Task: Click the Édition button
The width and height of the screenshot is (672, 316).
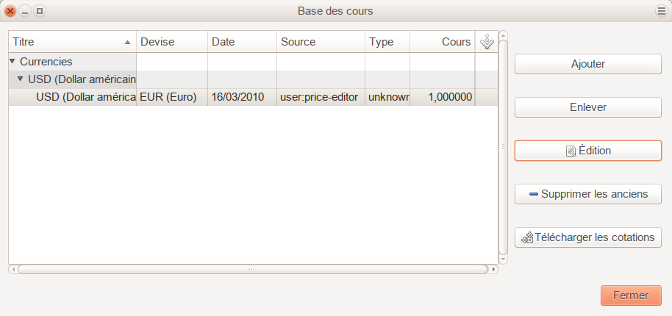Action: (x=587, y=151)
